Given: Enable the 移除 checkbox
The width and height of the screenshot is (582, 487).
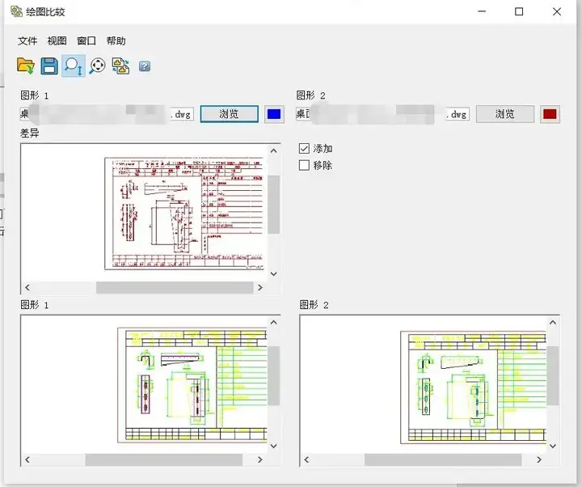Looking at the screenshot, I should pyautogui.click(x=305, y=166).
